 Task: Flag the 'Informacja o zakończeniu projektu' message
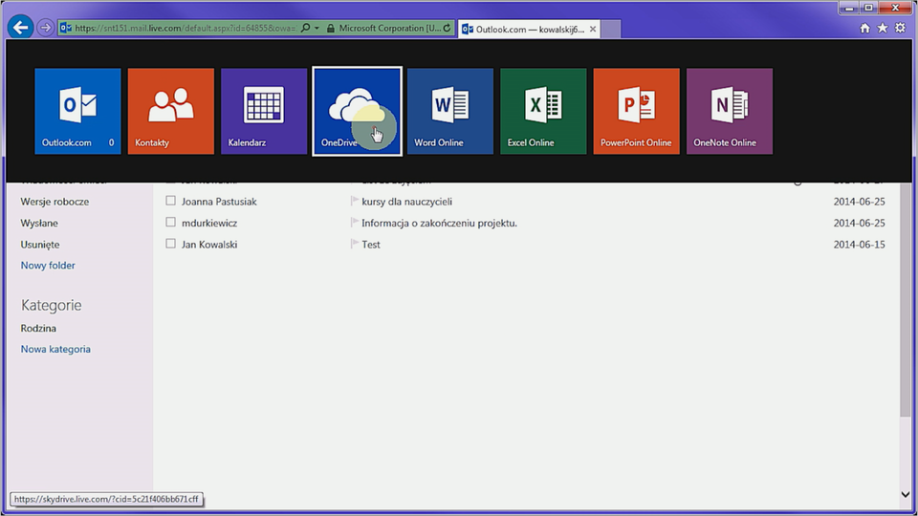354,223
